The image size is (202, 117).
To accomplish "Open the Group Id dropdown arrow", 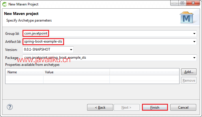I will point(194,34).
